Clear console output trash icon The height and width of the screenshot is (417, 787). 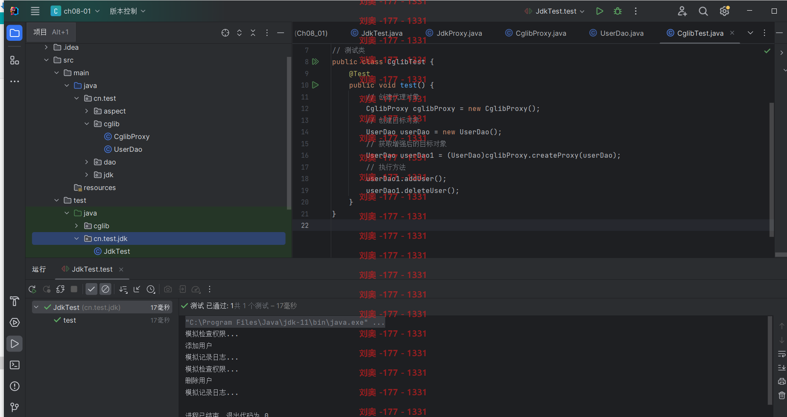pos(781,395)
